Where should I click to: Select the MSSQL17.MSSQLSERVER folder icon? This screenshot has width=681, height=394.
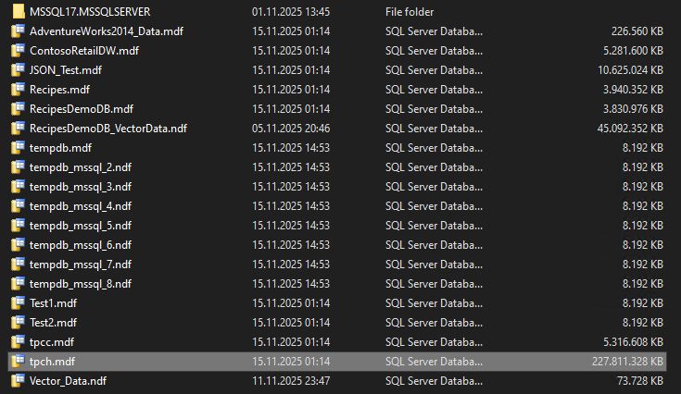point(19,12)
